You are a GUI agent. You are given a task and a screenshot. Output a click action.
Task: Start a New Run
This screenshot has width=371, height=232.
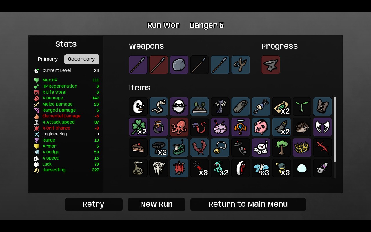[157, 204]
